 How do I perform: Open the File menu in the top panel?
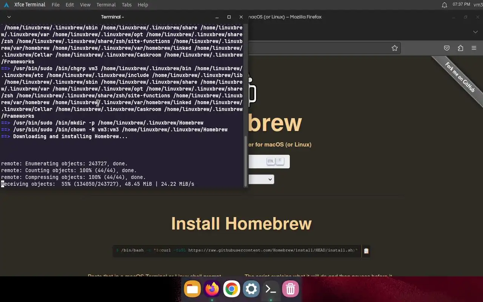coord(55,5)
